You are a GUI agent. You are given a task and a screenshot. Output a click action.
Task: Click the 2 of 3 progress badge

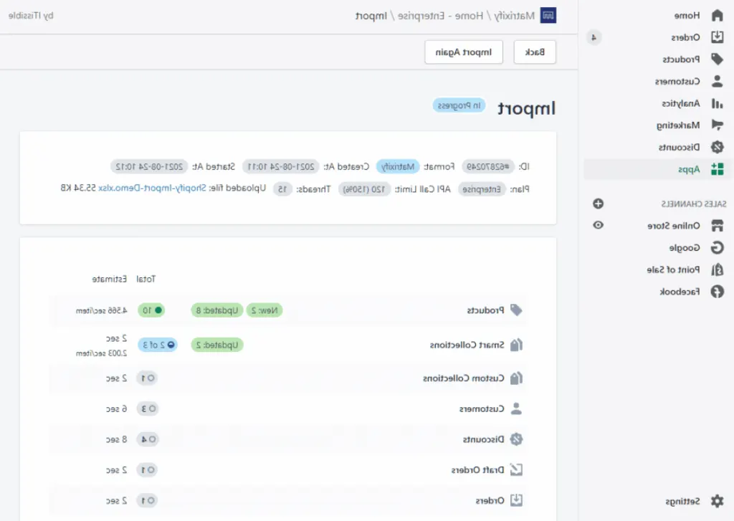pyautogui.click(x=158, y=345)
